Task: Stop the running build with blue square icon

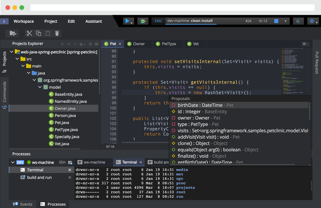Action: (276, 21)
